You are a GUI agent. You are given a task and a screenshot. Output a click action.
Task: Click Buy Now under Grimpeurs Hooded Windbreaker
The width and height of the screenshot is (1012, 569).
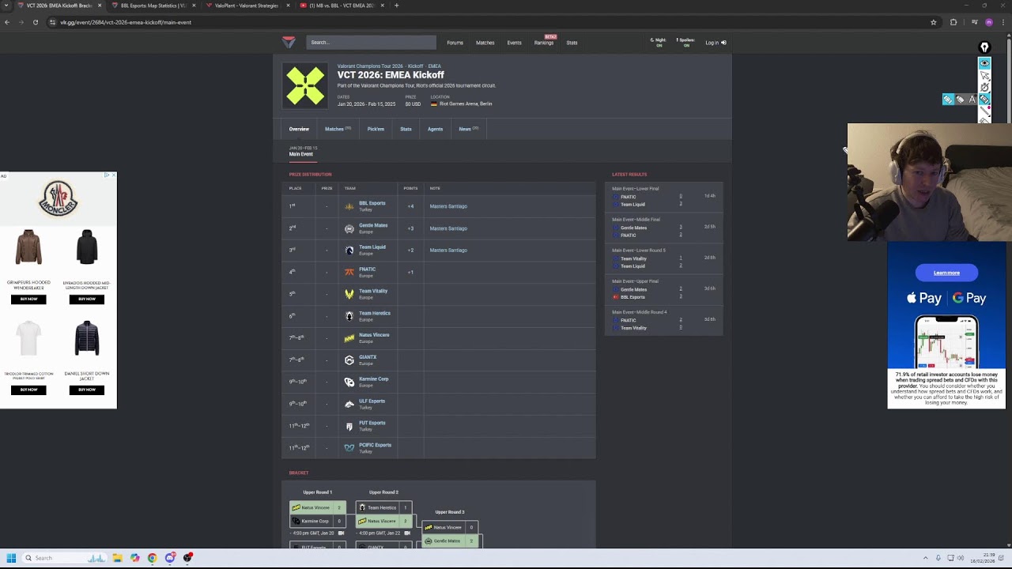click(x=28, y=299)
